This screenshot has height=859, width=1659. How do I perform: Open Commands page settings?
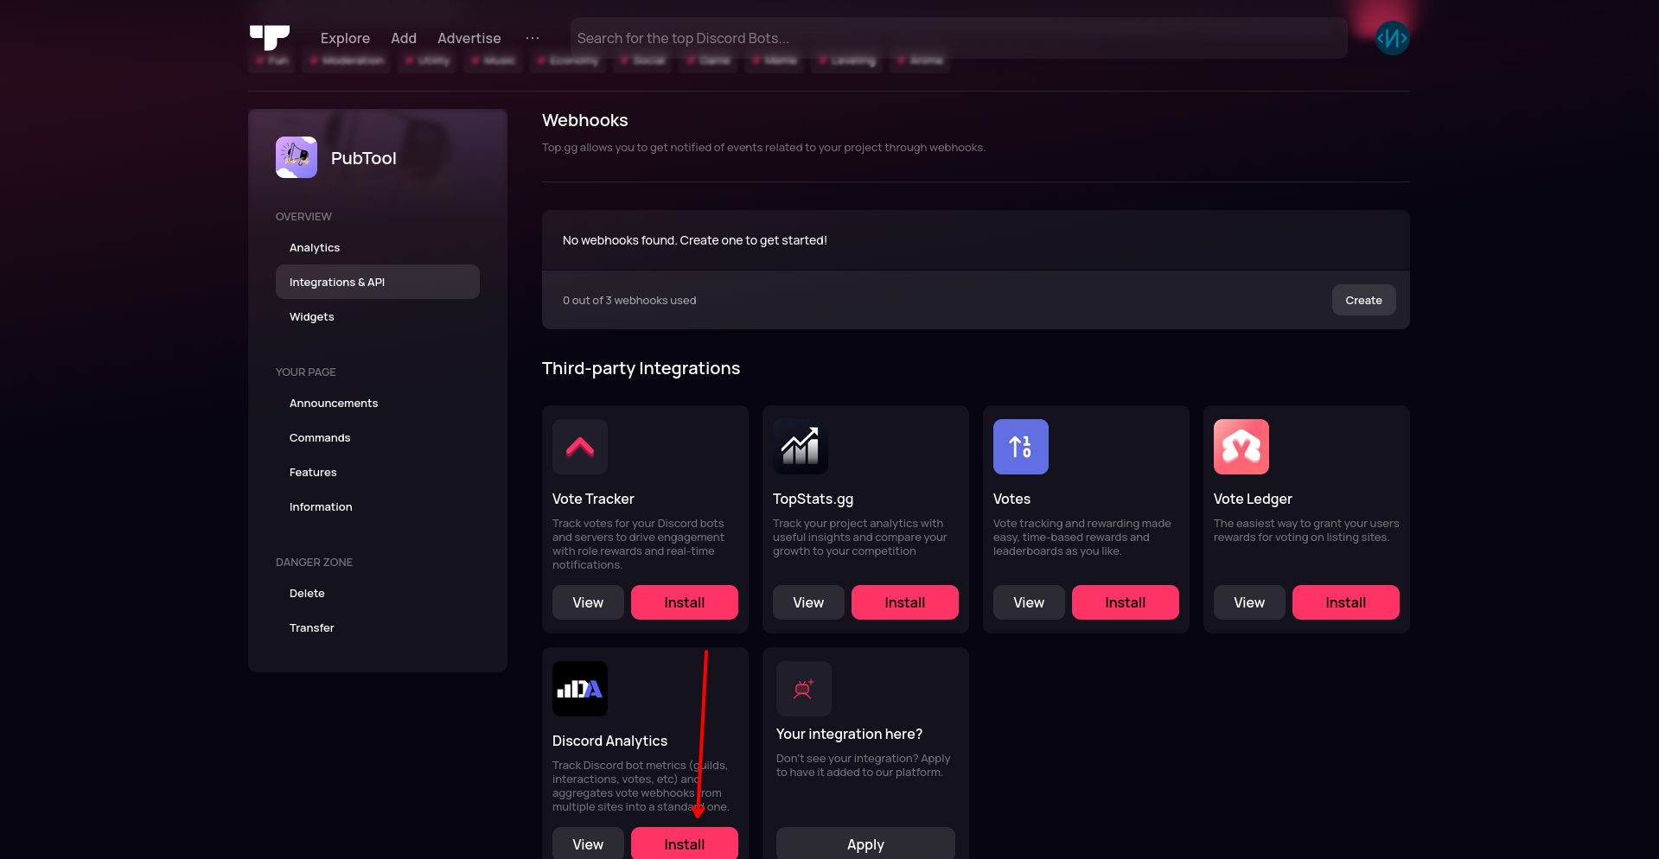pos(320,438)
